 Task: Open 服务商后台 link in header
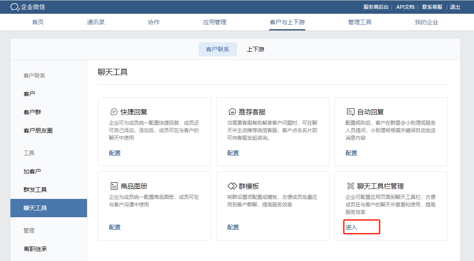tap(376, 7)
